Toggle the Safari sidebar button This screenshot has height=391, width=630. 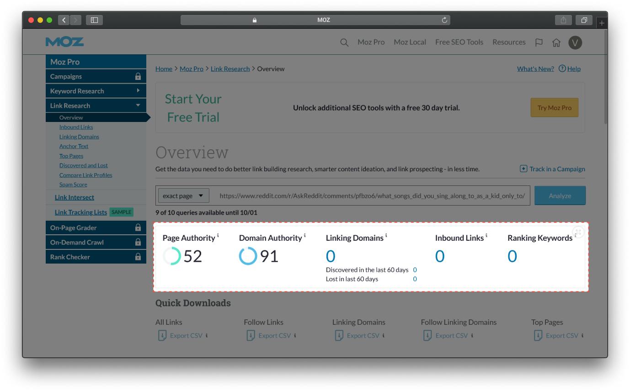coord(94,20)
